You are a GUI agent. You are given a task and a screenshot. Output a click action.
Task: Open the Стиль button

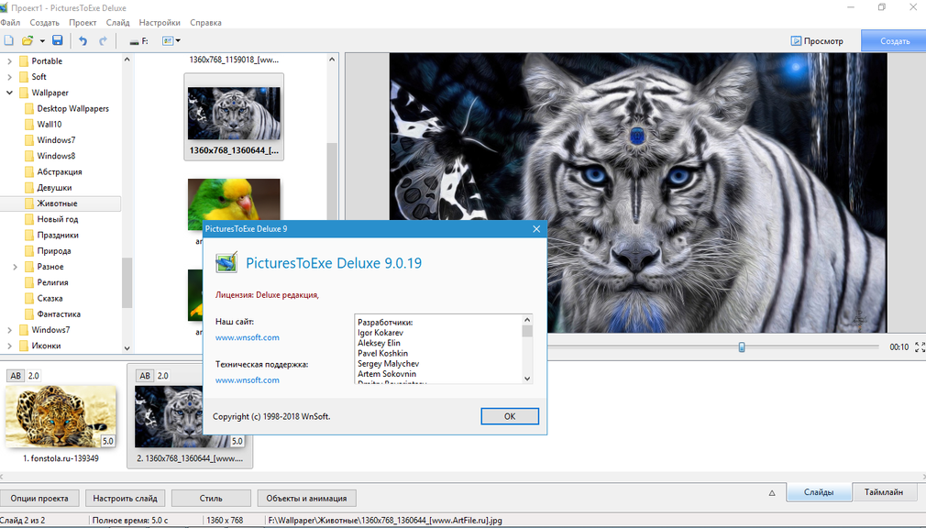[x=211, y=499]
